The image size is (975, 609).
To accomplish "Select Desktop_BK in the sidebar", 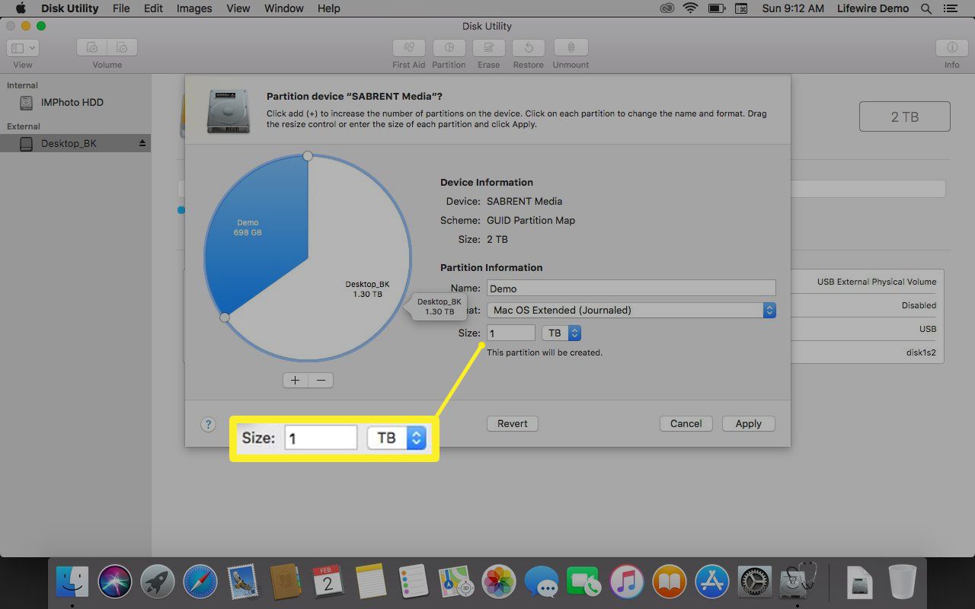I will pyautogui.click(x=75, y=143).
